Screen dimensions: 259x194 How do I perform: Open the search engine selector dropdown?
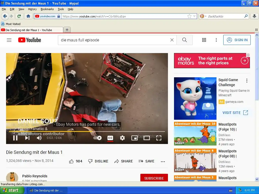203,16
